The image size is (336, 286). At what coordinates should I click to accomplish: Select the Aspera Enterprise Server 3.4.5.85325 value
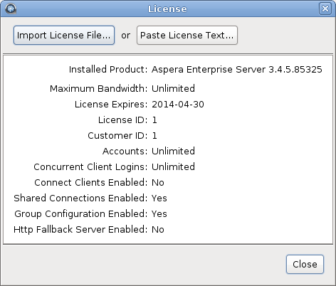237,70
